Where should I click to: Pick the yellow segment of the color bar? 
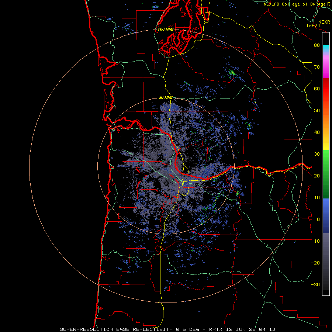[x=326, y=145]
